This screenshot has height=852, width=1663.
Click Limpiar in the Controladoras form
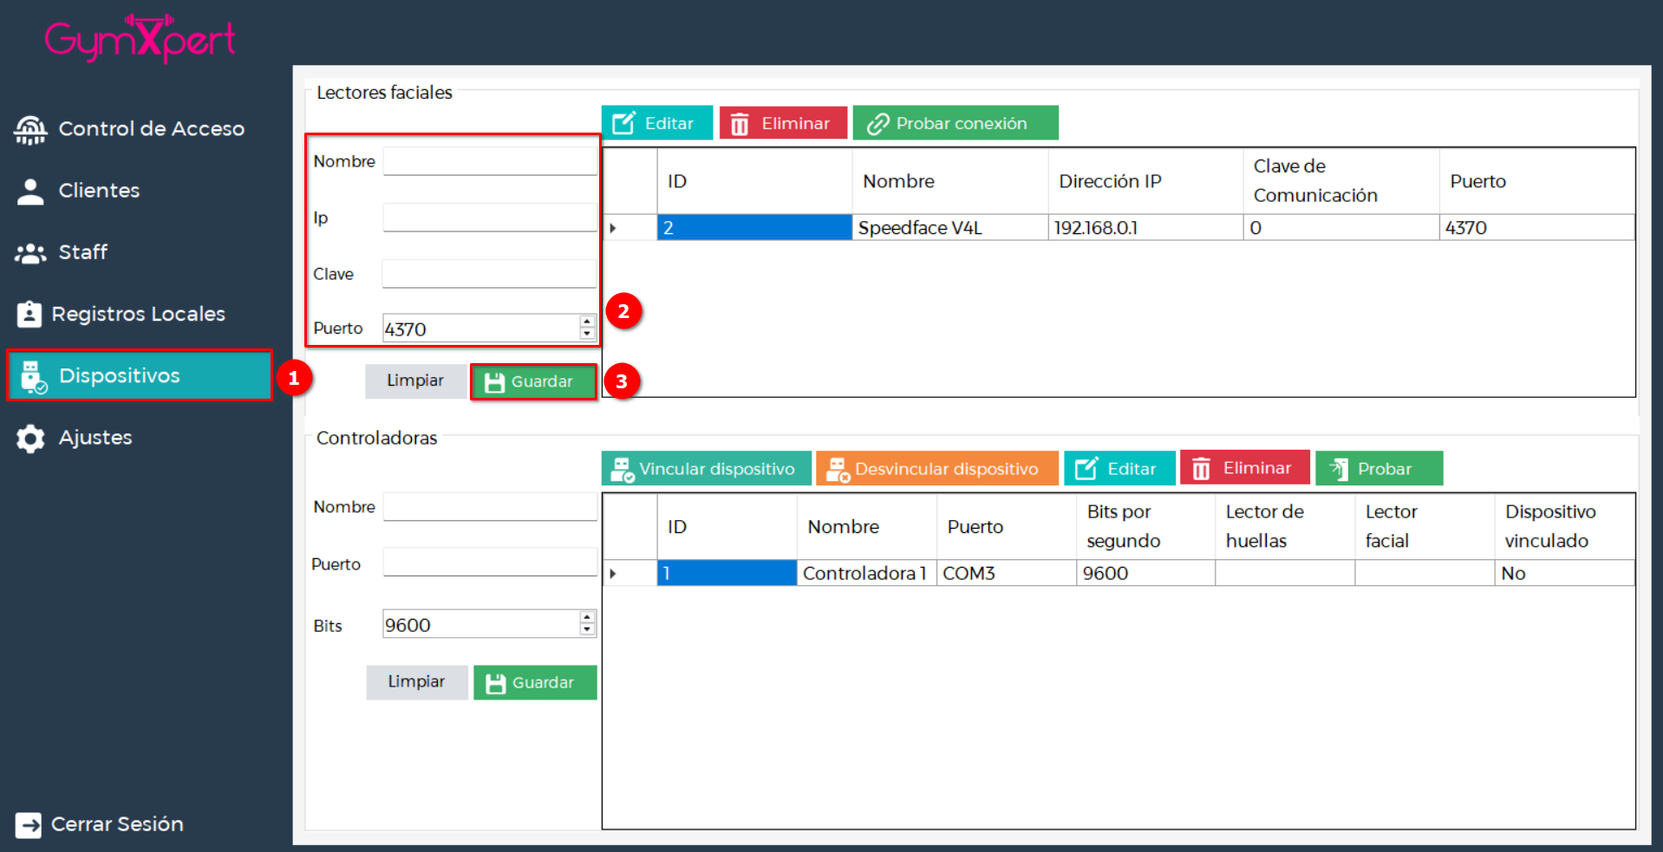tap(416, 682)
